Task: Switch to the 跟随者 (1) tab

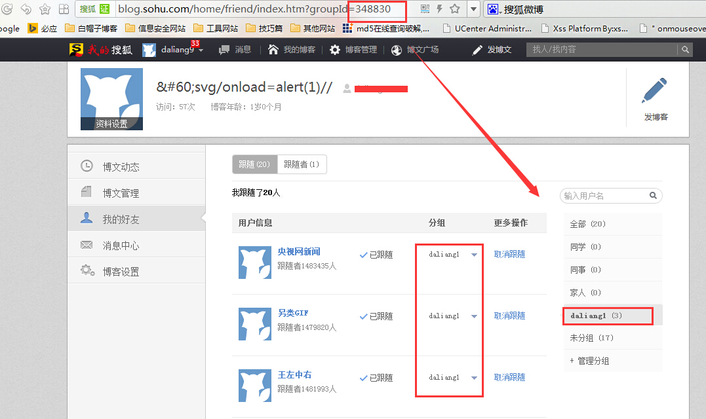Action: pos(302,164)
